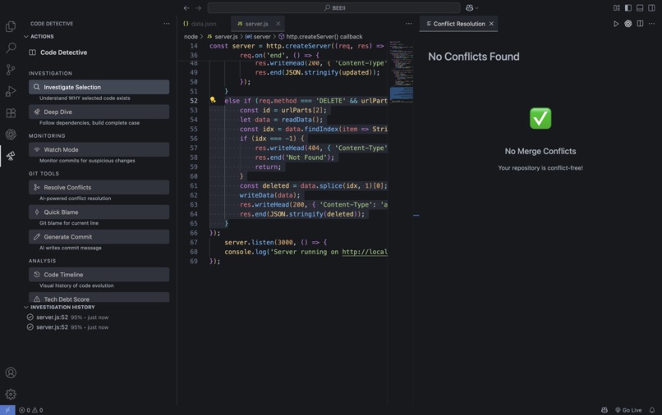Run Quick Blame for current line
Image resolution: width=662 pixels, height=415 pixels.
coord(99,212)
